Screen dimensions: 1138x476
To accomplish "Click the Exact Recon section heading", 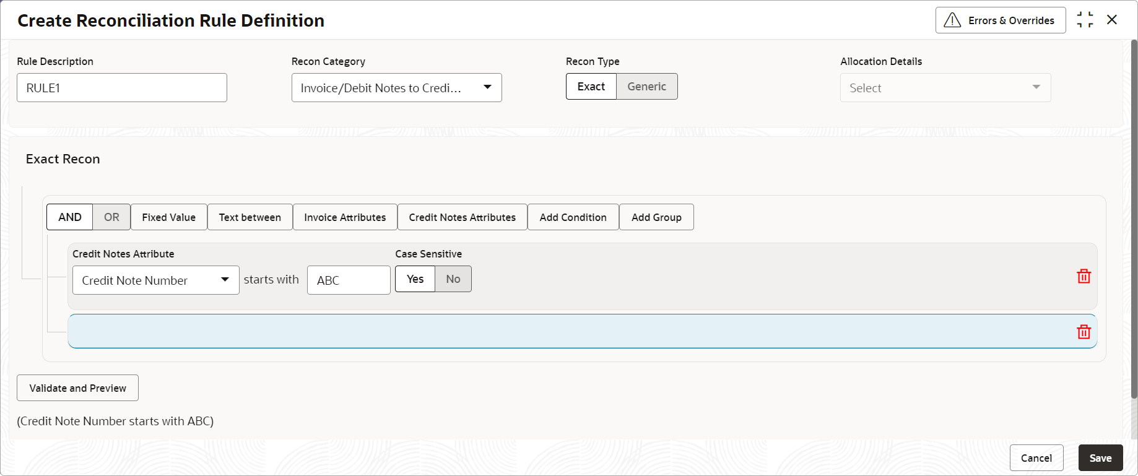I will (x=63, y=159).
